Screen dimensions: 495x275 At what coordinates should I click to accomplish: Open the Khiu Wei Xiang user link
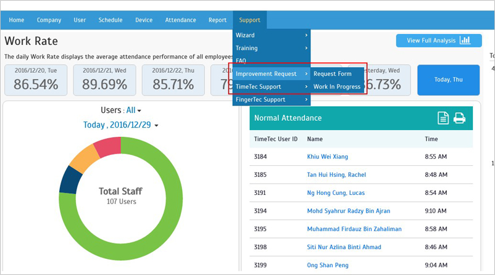coord(327,157)
